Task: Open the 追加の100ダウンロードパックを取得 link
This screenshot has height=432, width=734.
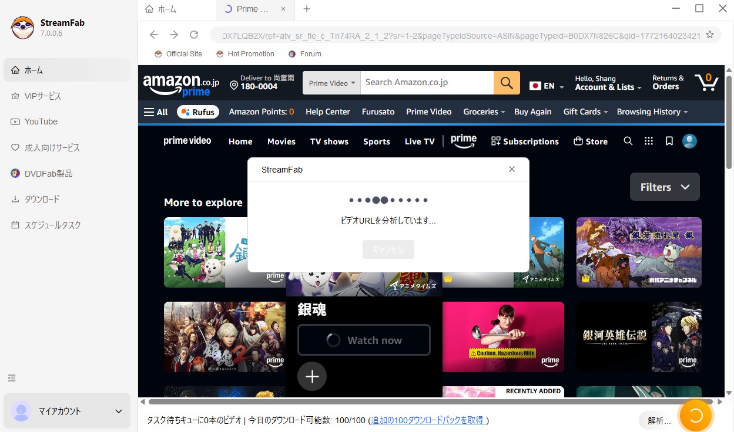Action: coord(428,420)
